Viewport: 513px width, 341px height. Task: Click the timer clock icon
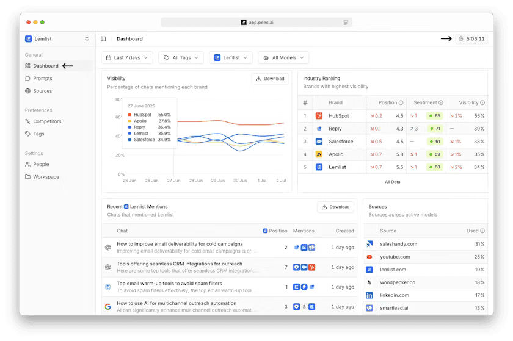coord(460,39)
